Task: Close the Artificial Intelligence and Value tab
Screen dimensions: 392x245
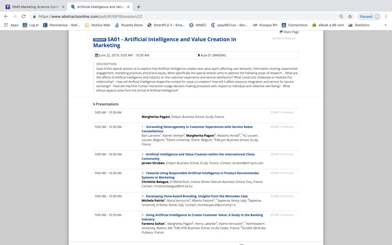Action: (128, 7)
